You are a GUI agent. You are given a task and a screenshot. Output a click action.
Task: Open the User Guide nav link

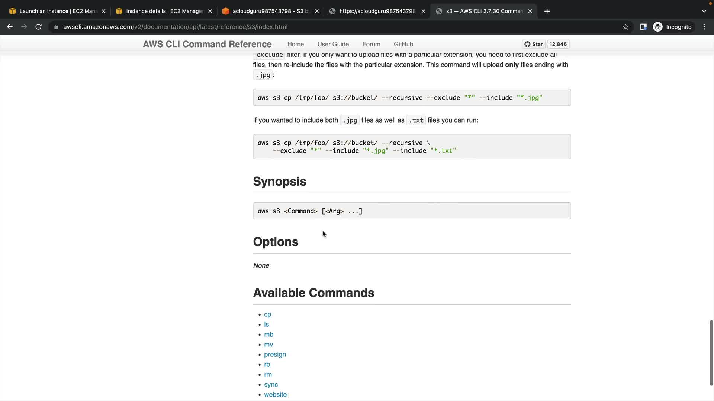(333, 44)
